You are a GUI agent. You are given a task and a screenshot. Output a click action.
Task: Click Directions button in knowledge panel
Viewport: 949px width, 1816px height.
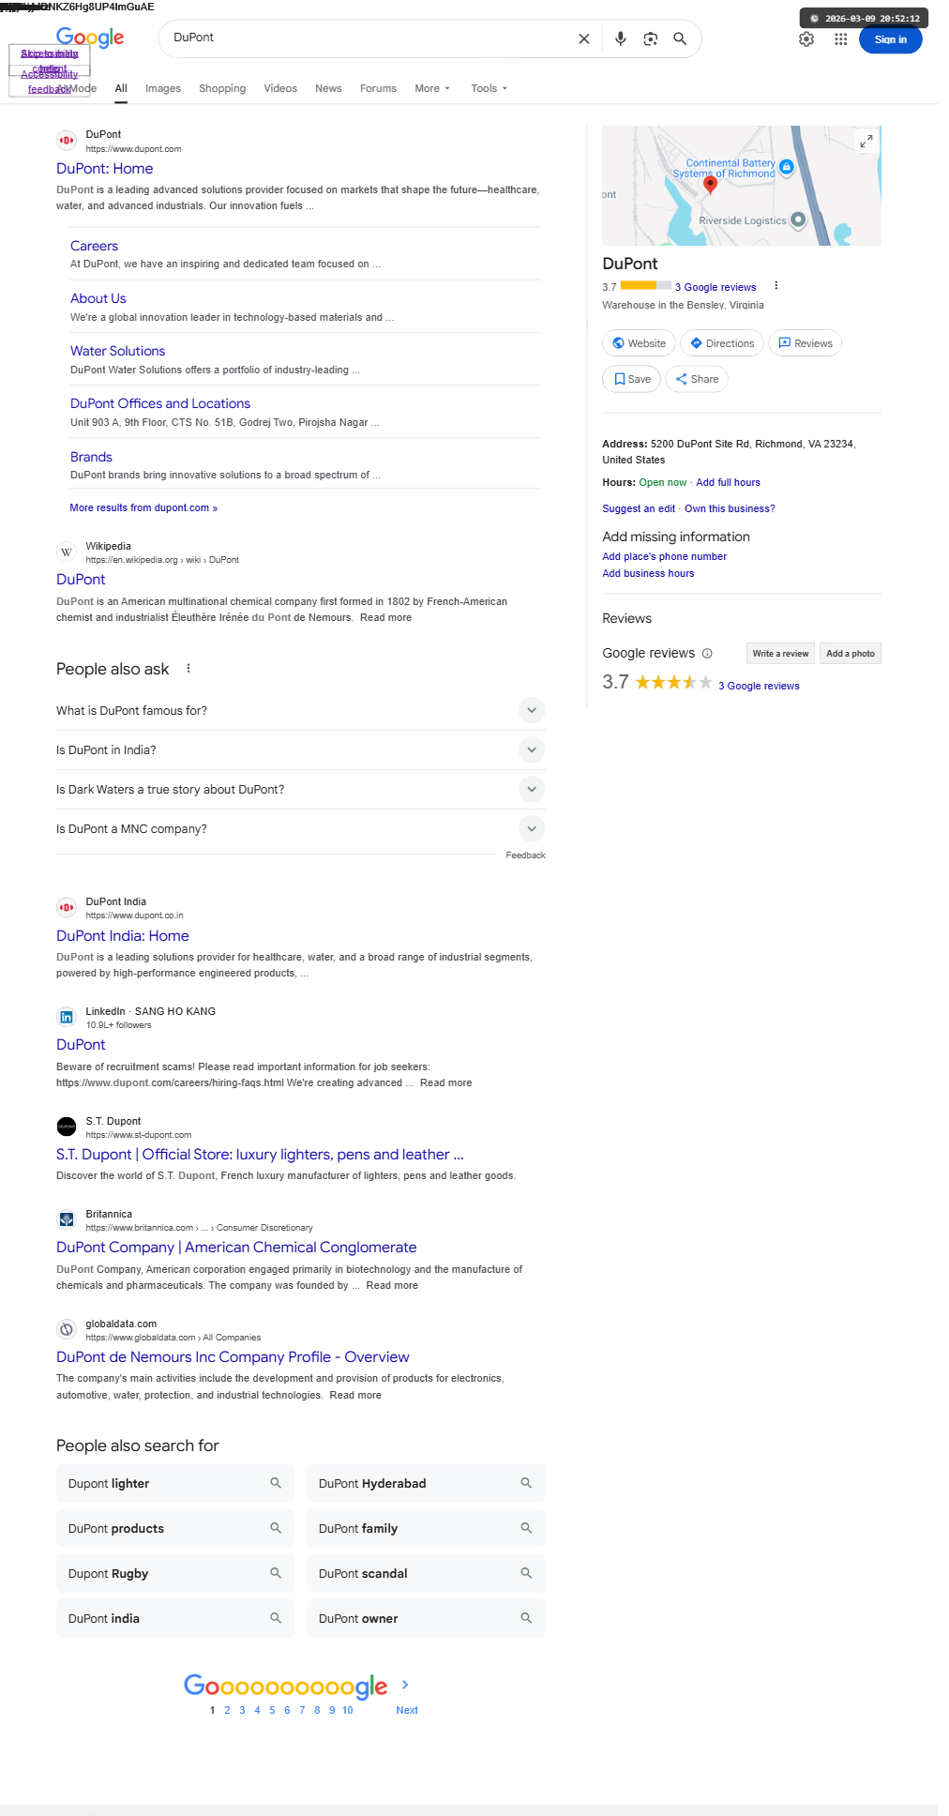click(x=722, y=343)
